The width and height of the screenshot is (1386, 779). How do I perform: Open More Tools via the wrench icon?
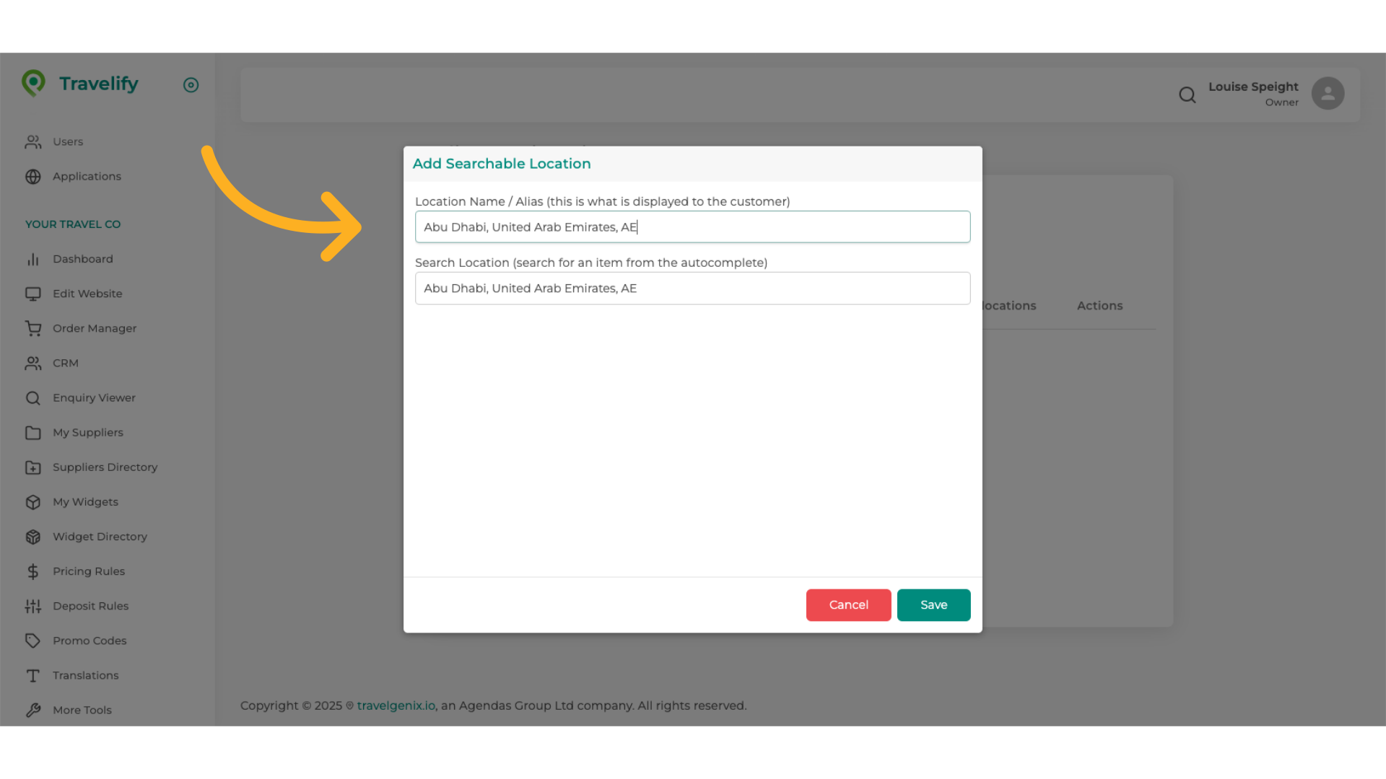tap(33, 710)
